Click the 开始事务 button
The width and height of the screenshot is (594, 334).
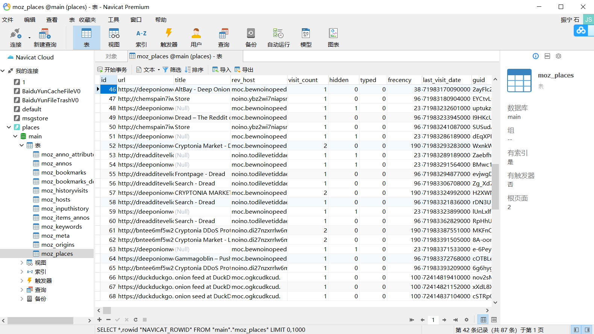[x=112, y=70]
